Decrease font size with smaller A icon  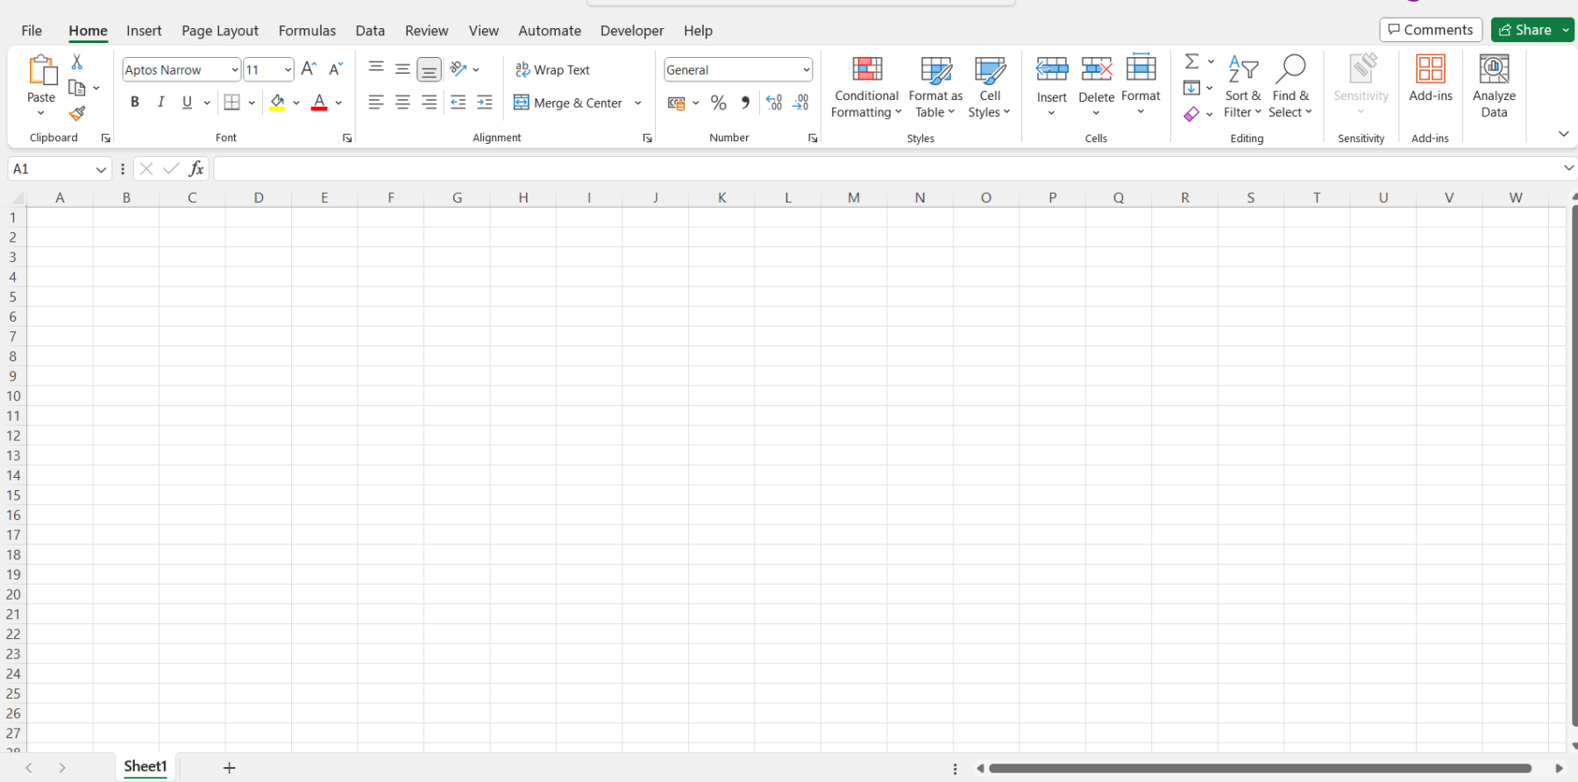[336, 69]
